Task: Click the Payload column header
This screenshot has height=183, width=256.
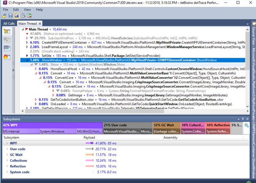Action: (x=123, y=137)
